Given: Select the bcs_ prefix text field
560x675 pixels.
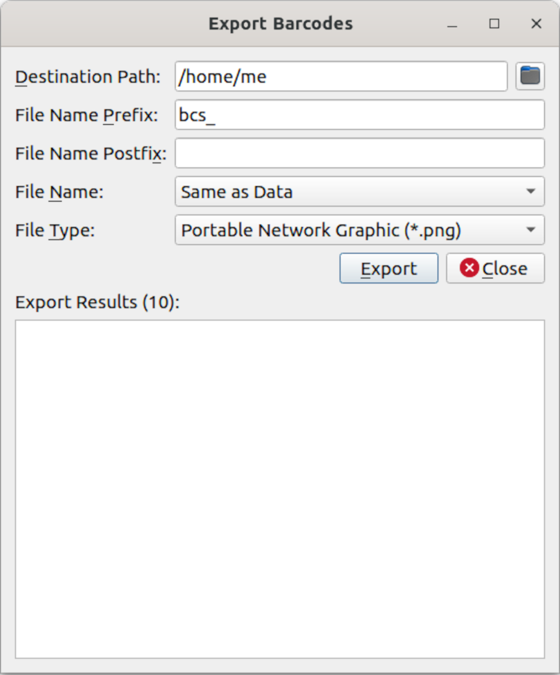Looking at the screenshot, I should pyautogui.click(x=359, y=115).
